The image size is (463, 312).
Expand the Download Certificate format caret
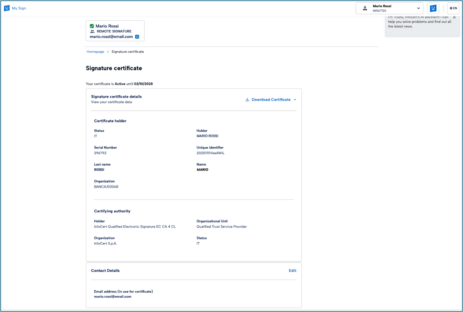(295, 100)
